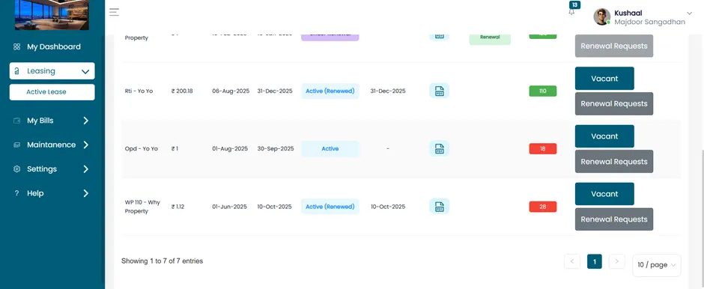Open the notifications bell icon
The image size is (704, 289).
[571, 12]
